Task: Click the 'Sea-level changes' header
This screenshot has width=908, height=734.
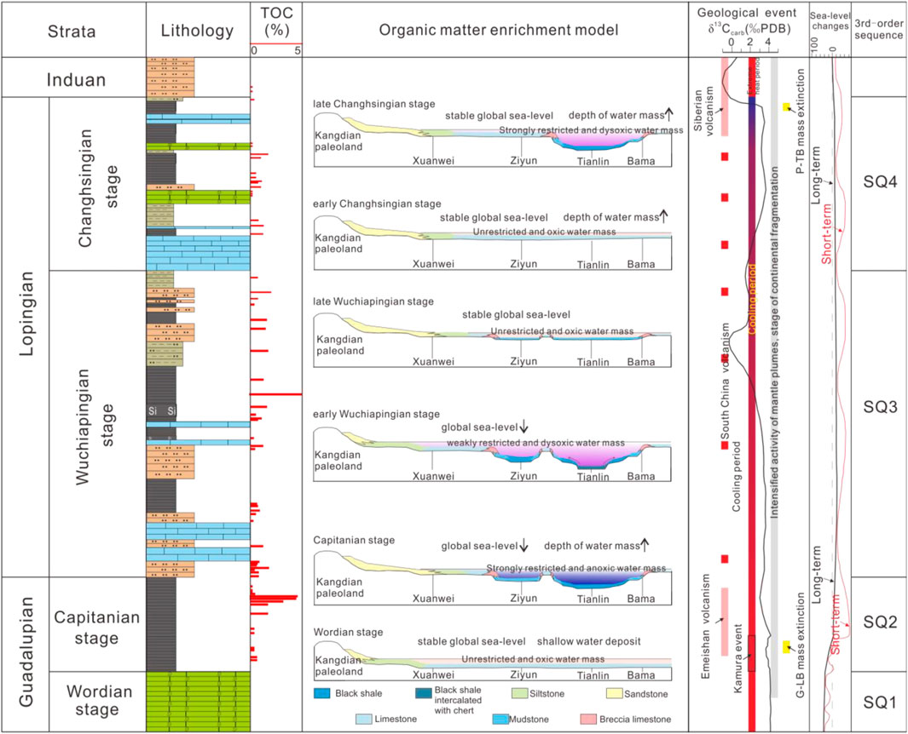Action: tap(830, 20)
